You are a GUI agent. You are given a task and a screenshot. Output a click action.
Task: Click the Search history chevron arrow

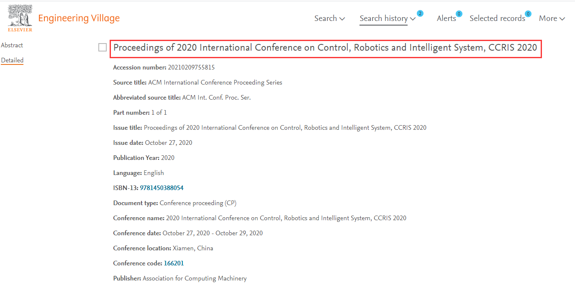click(x=413, y=19)
